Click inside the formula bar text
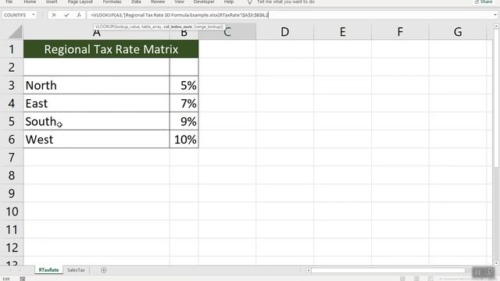This screenshot has width=500, height=281. click(x=180, y=15)
